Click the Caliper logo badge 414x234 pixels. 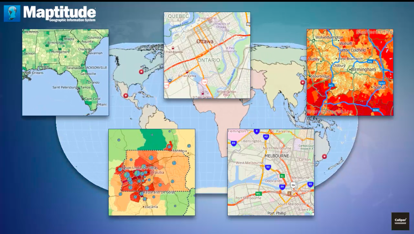coord(400,221)
